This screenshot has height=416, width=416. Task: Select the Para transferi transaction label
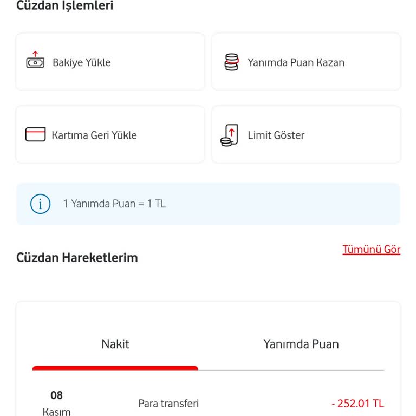(168, 404)
